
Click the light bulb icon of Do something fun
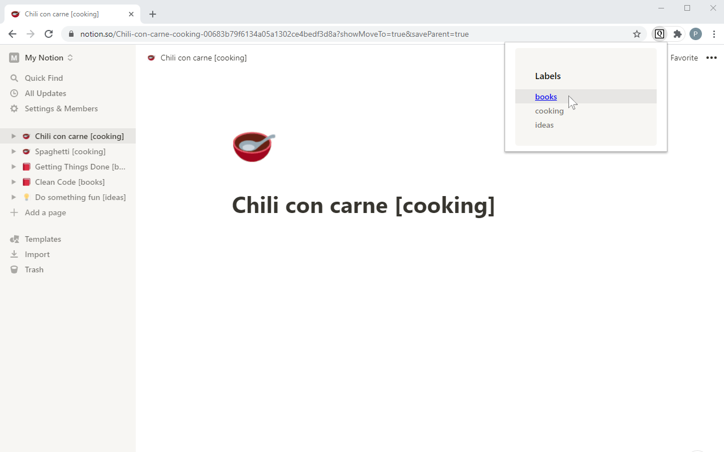(26, 197)
